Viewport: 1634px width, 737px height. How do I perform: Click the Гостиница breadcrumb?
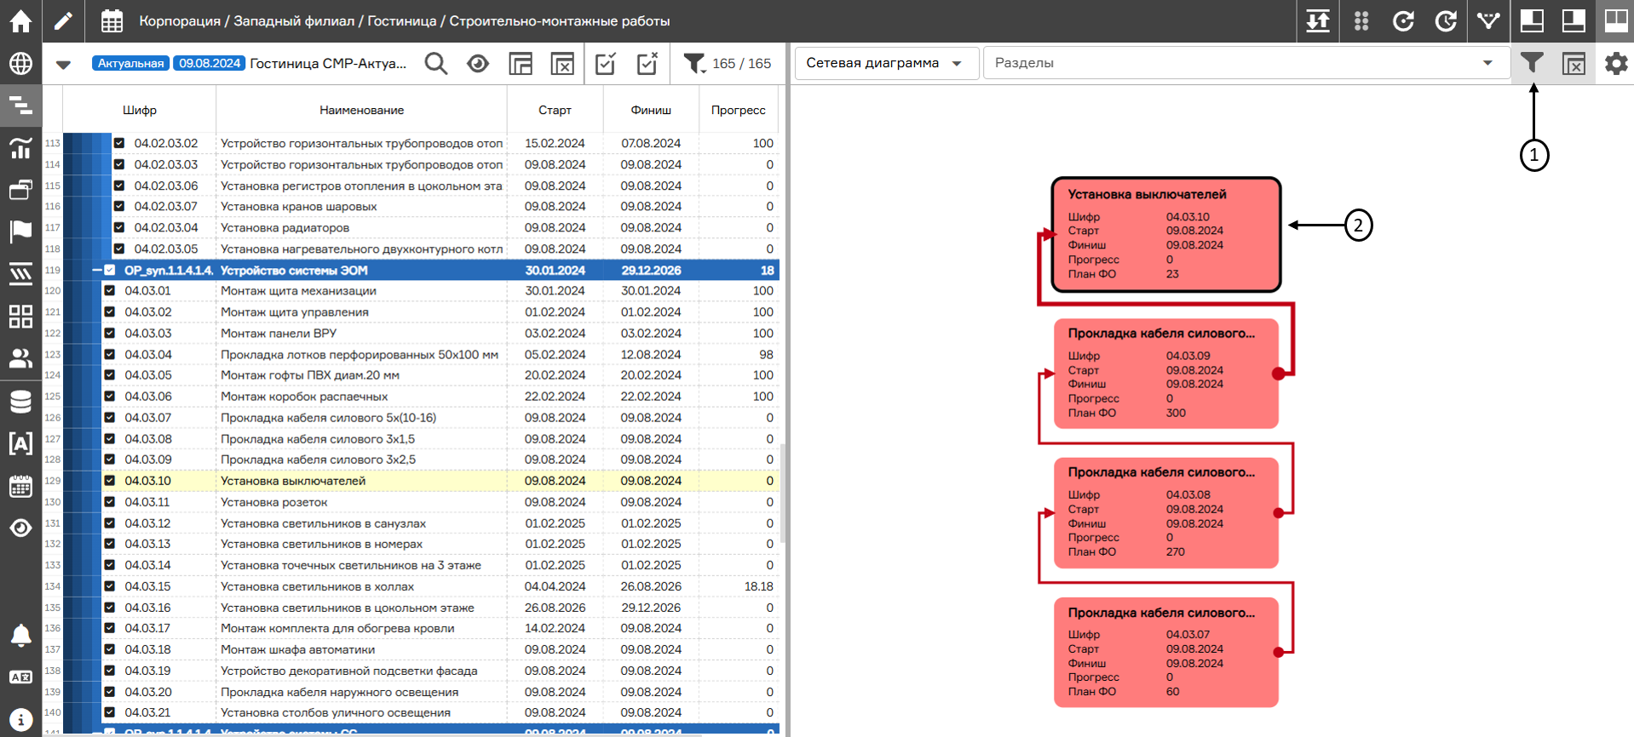[x=401, y=20]
